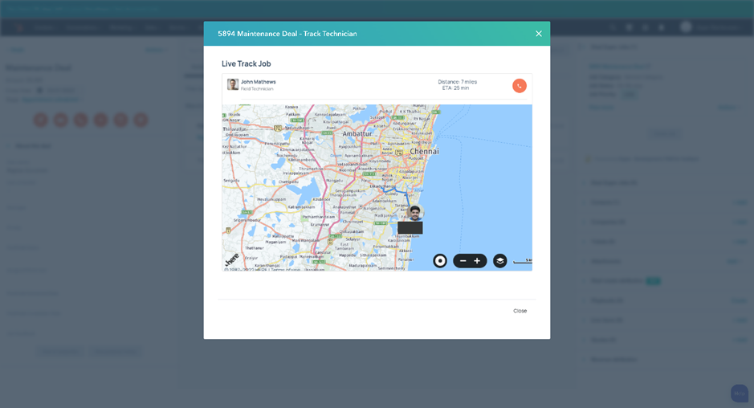Open the Help chat bubble behind the dialog
The width and height of the screenshot is (754, 408).
tap(740, 393)
